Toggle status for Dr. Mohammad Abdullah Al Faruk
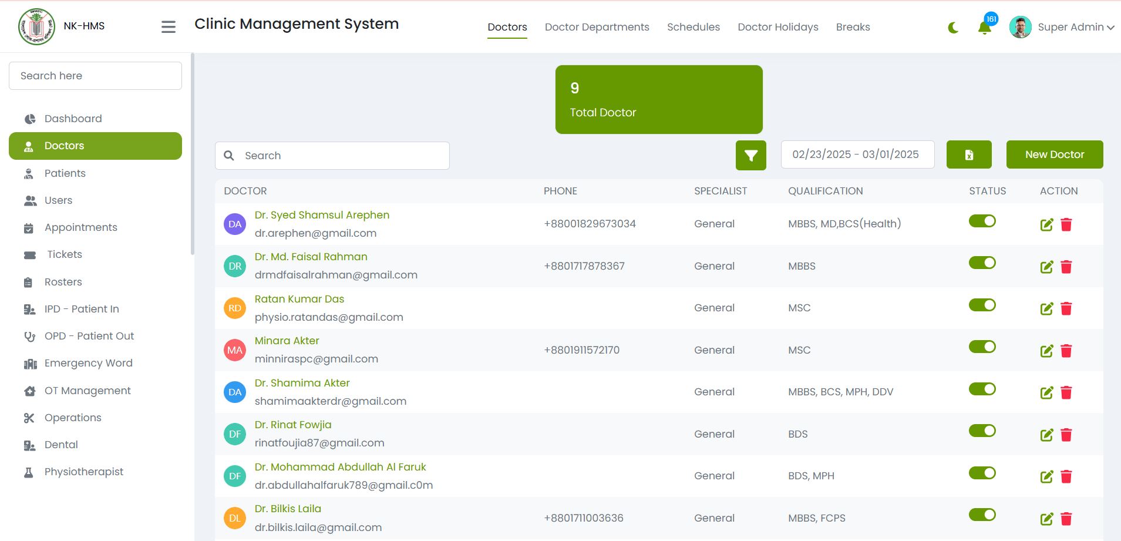 pos(982,473)
